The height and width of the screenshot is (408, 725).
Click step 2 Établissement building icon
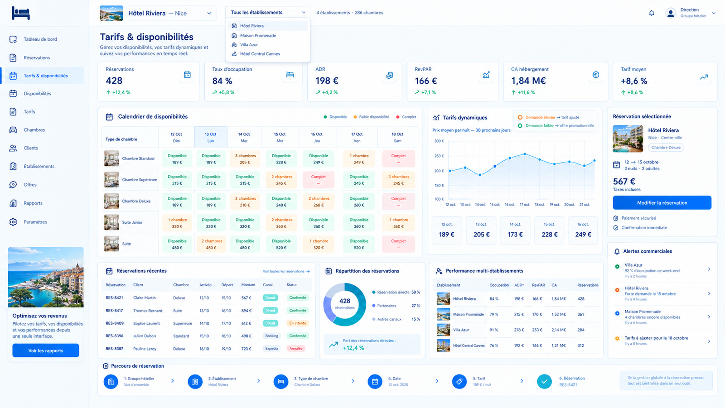pos(195,381)
